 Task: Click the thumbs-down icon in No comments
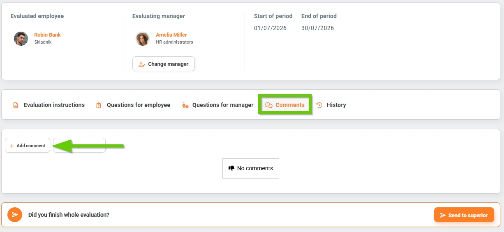point(231,168)
